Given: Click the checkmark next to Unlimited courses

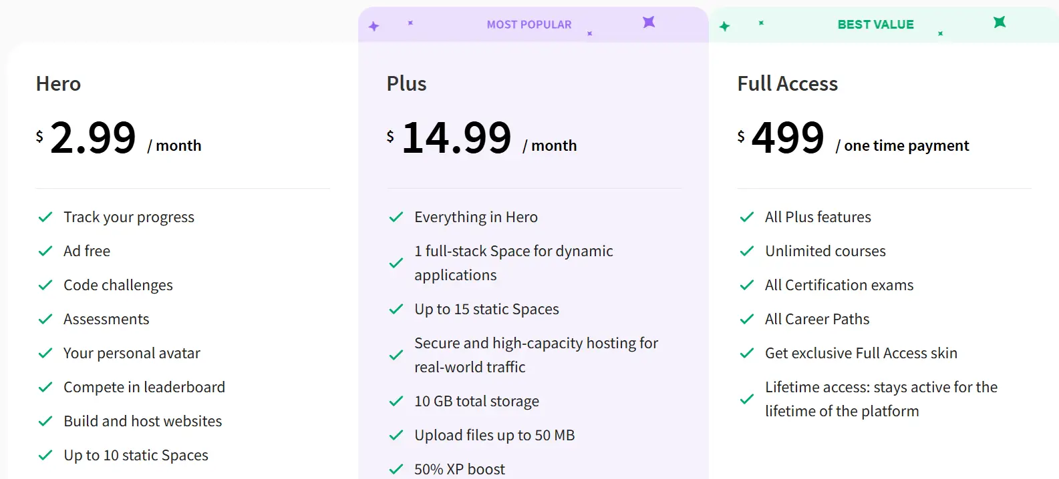Looking at the screenshot, I should 747,252.
